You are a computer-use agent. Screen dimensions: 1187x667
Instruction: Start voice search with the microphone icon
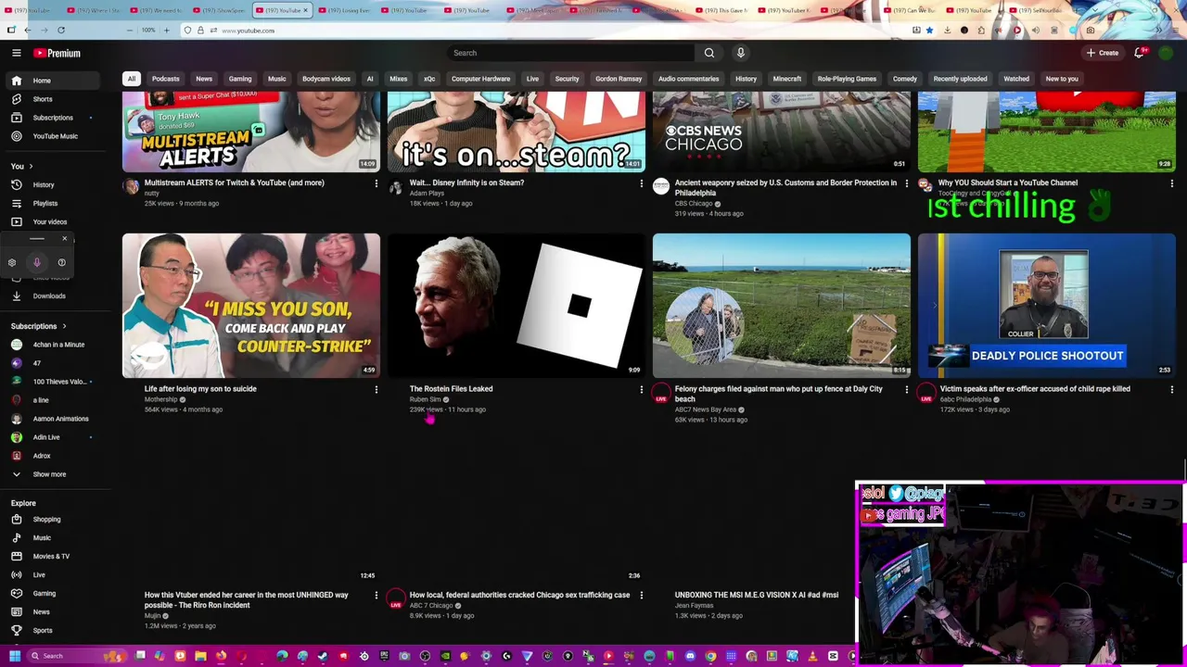[740, 53]
